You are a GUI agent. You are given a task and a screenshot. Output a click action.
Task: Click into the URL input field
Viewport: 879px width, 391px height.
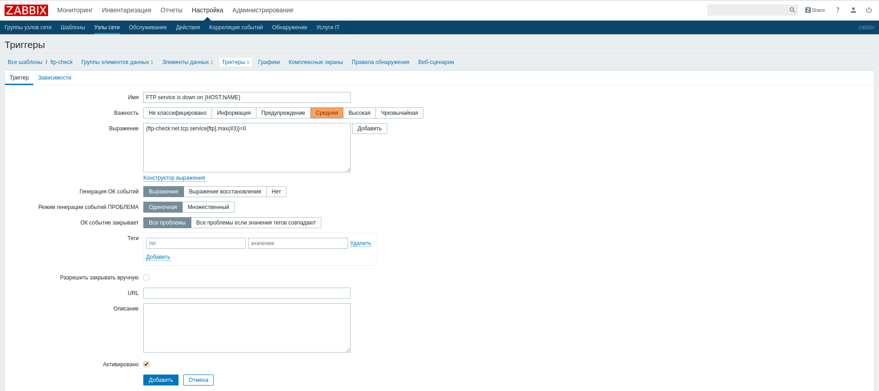click(x=247, y=293)
